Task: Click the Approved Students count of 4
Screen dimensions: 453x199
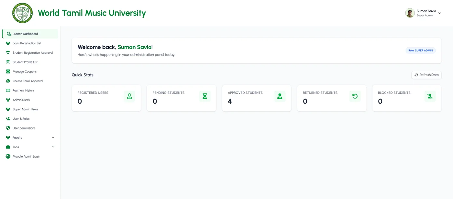Action: point(230,102)
